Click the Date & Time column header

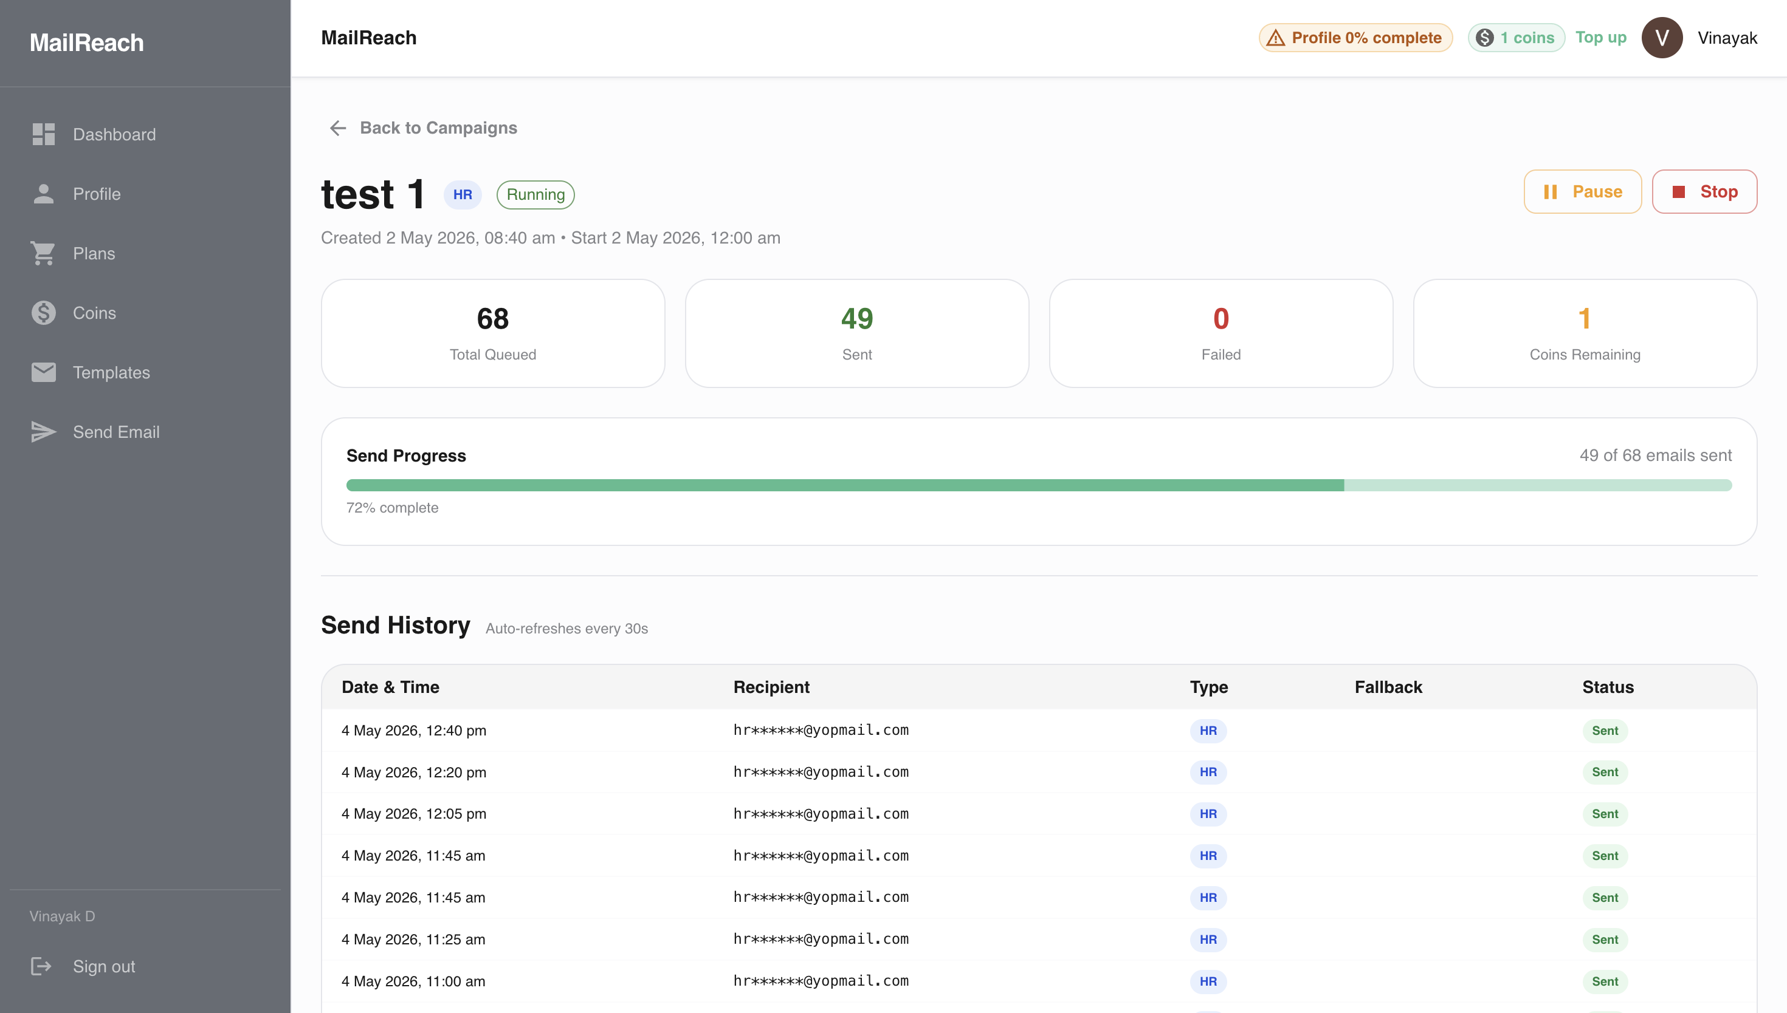coord(391,687)
